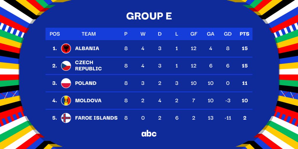Image resolution: width=298 pixels, height=149 pixels.
Task: Click the Moldova flag icon
Action: (66, 101)
